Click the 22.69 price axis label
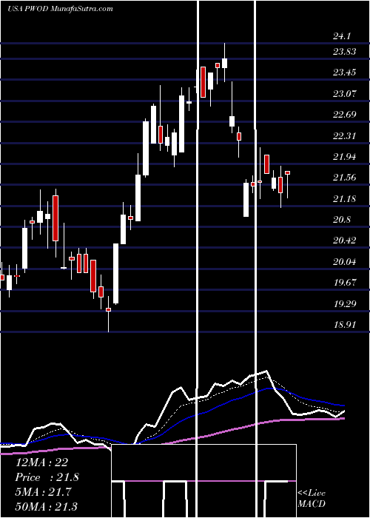The image size is (370, 518). (x=345, y=115)
